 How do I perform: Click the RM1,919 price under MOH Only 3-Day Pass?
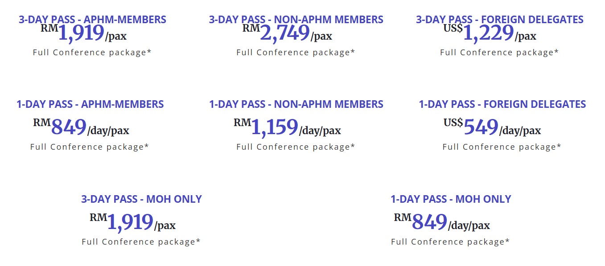(x=132, y=223)
